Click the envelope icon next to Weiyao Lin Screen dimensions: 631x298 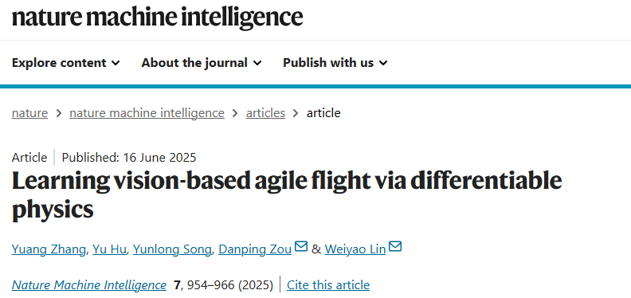coord(395,246)
